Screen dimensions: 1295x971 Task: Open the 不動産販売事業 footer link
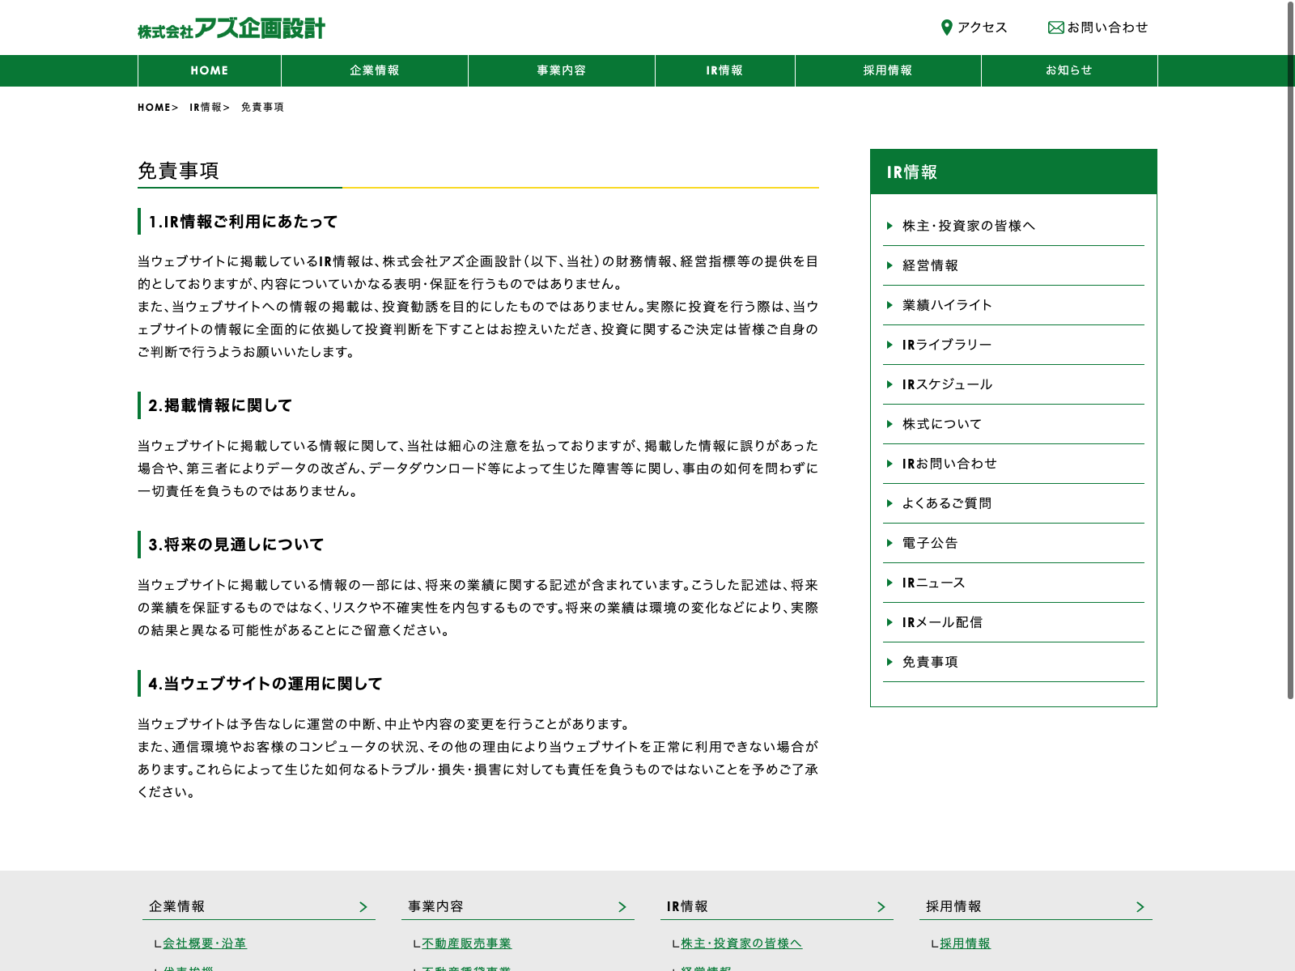pos(466,943)
